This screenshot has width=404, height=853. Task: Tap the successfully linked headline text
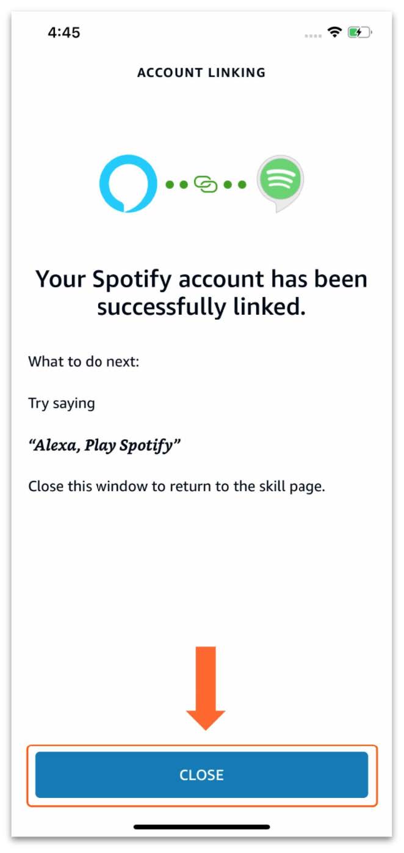201,293
